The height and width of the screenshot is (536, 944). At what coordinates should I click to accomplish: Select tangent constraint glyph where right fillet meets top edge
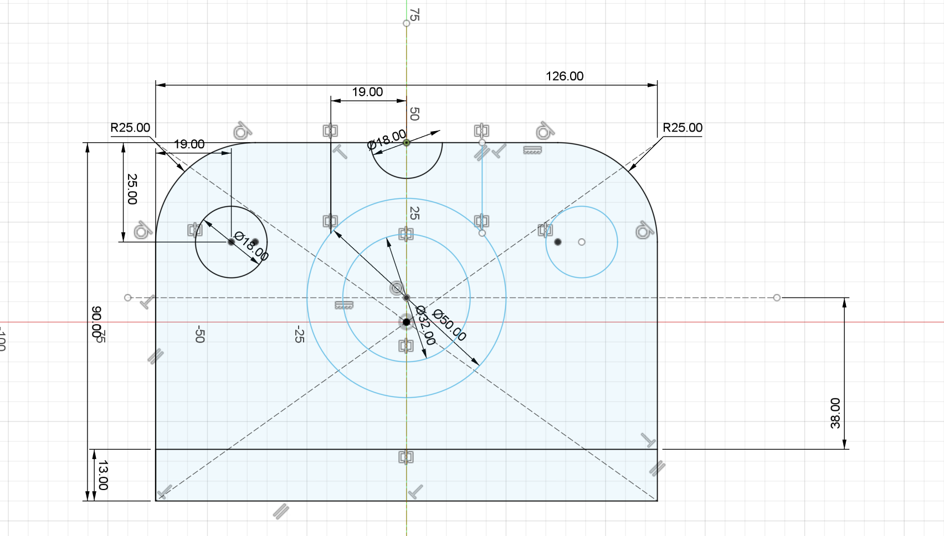pyautogui.click(x=544, y=132)
